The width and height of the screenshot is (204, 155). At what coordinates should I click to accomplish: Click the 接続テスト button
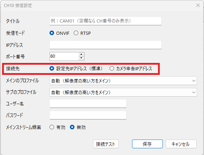[x=106, y=144]
